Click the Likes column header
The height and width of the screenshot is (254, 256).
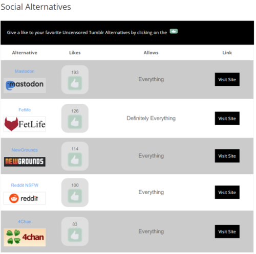tap(75, 53)
